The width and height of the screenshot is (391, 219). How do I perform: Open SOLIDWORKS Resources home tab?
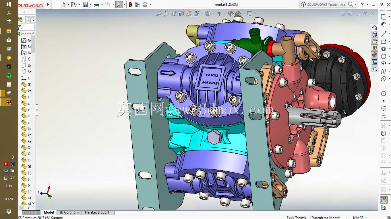[x=374, y=28]
